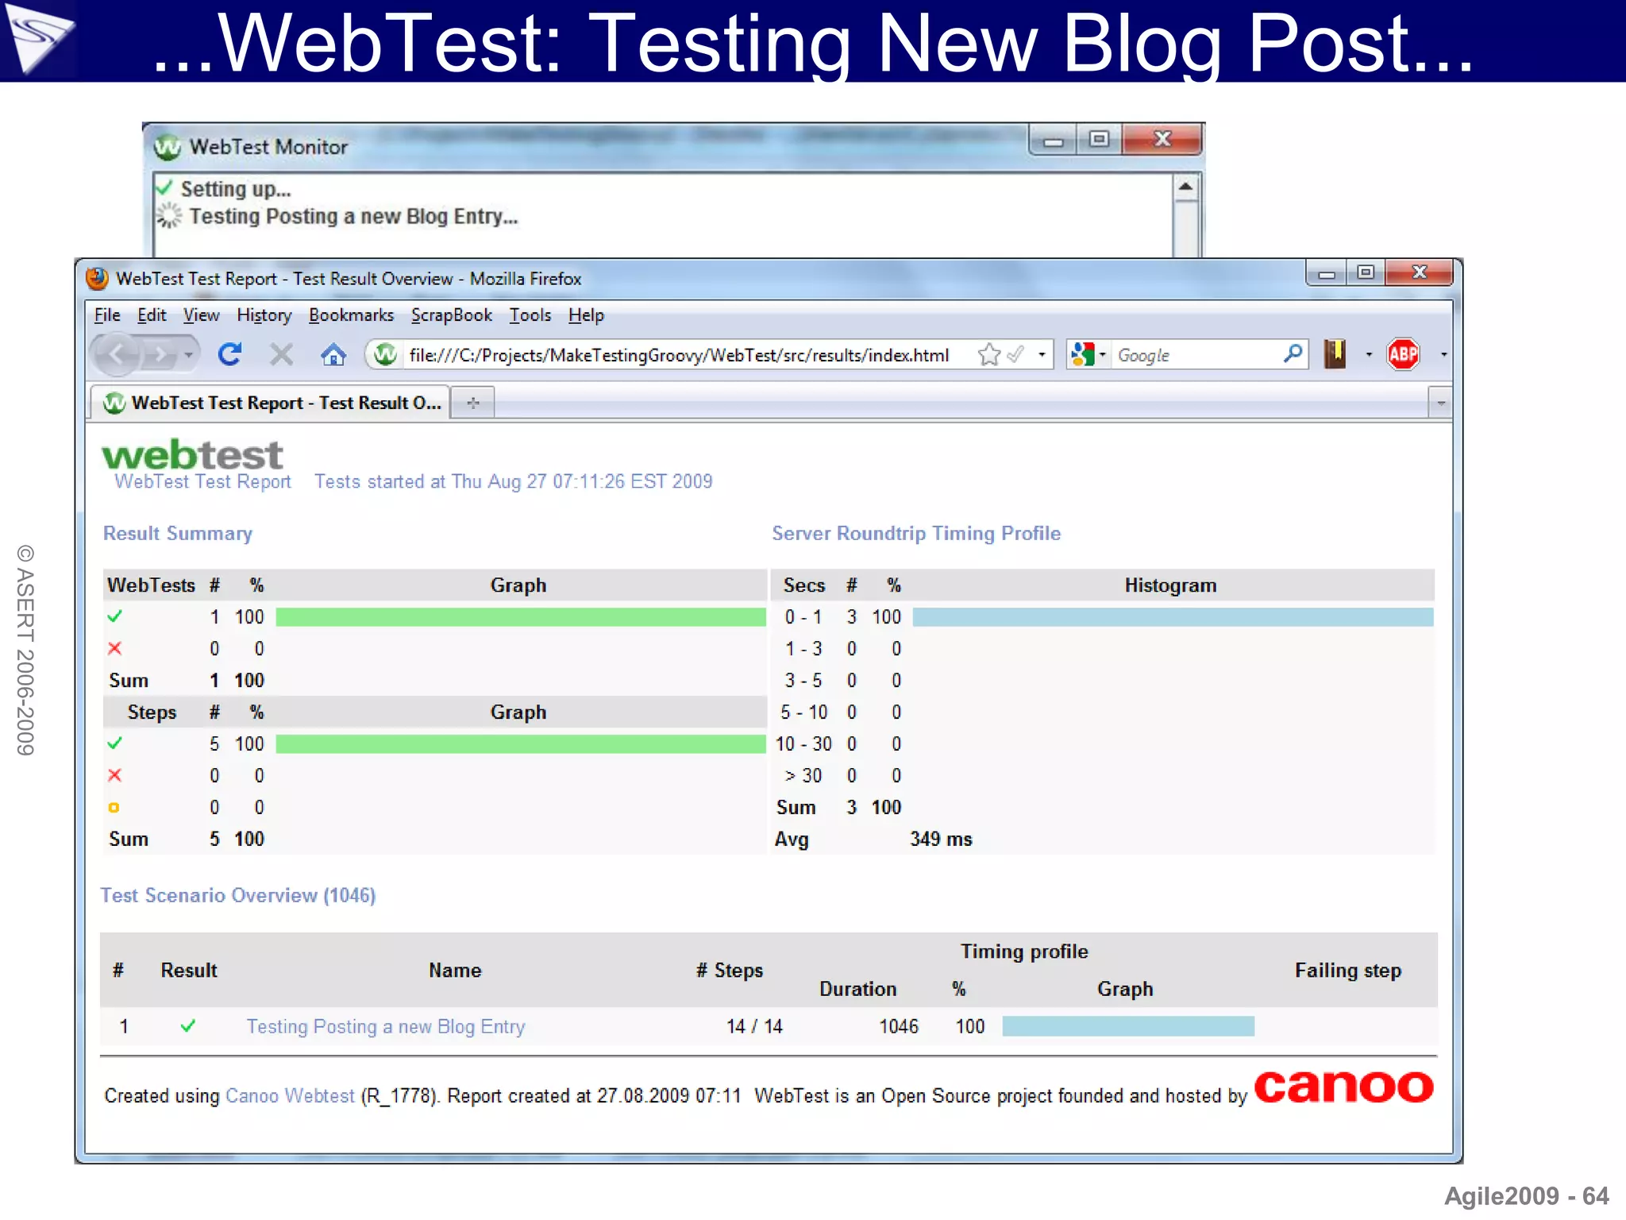This screenshot has width=1626, height=1220.
Task: Click the magnifier search icon
Action: click(x=1293, y=353)
